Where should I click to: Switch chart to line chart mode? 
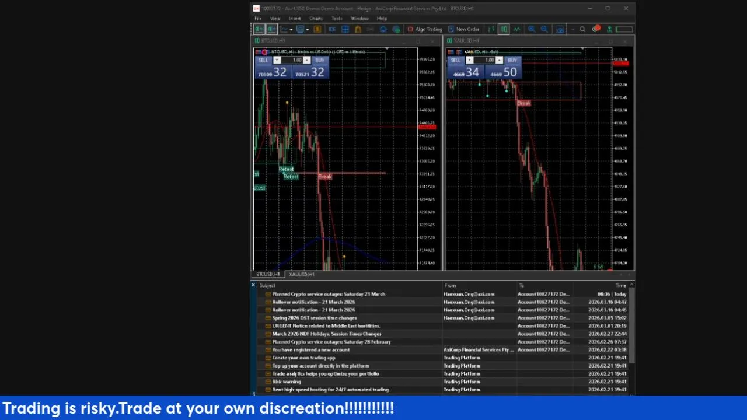click(517, 29)
